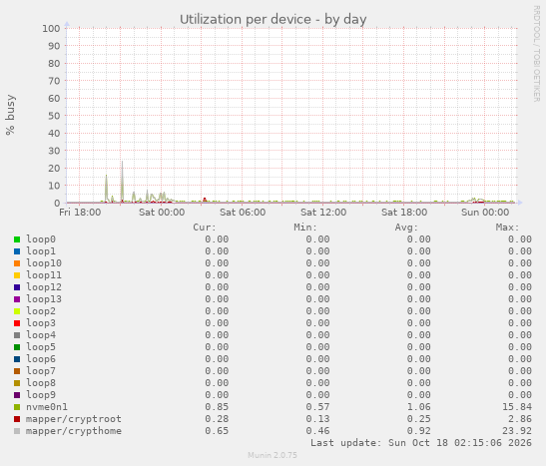The height and width of the screenshot is (466, 546).
Task: Click the mapper/crypthome light gray swatch
Action: tap(17, 431)
